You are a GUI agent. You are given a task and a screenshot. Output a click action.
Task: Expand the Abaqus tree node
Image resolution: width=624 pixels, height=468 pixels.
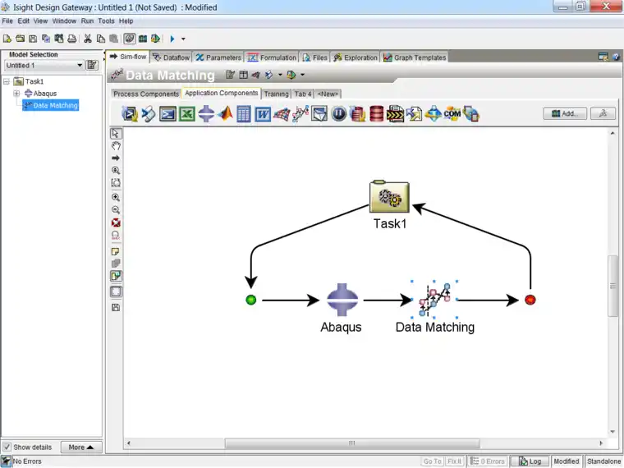(16, 94)
